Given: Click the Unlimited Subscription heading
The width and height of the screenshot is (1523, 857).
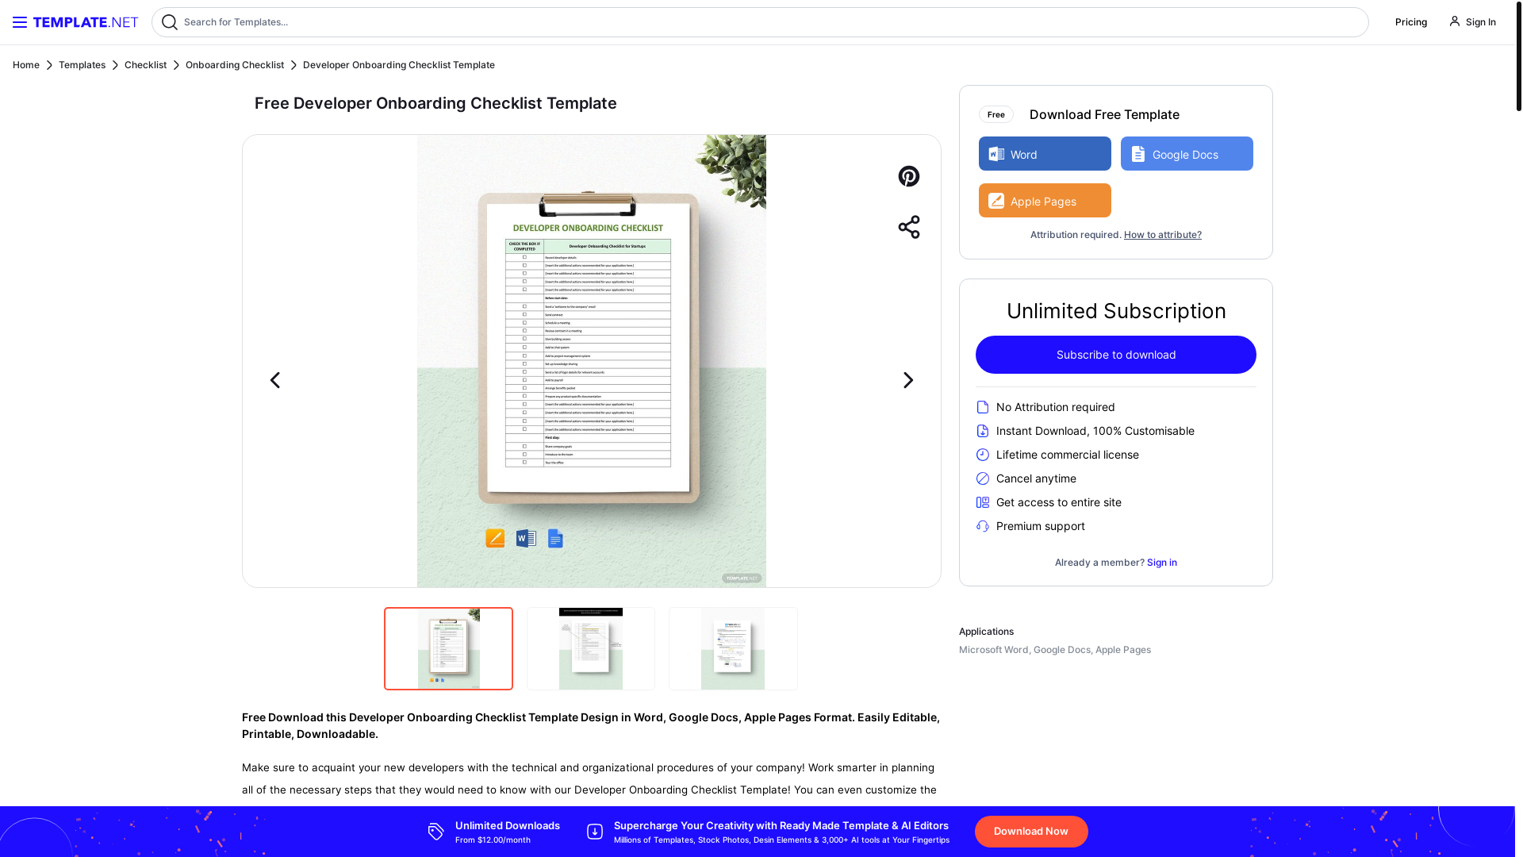Looking at the screenshot, I should point(1116,311).
